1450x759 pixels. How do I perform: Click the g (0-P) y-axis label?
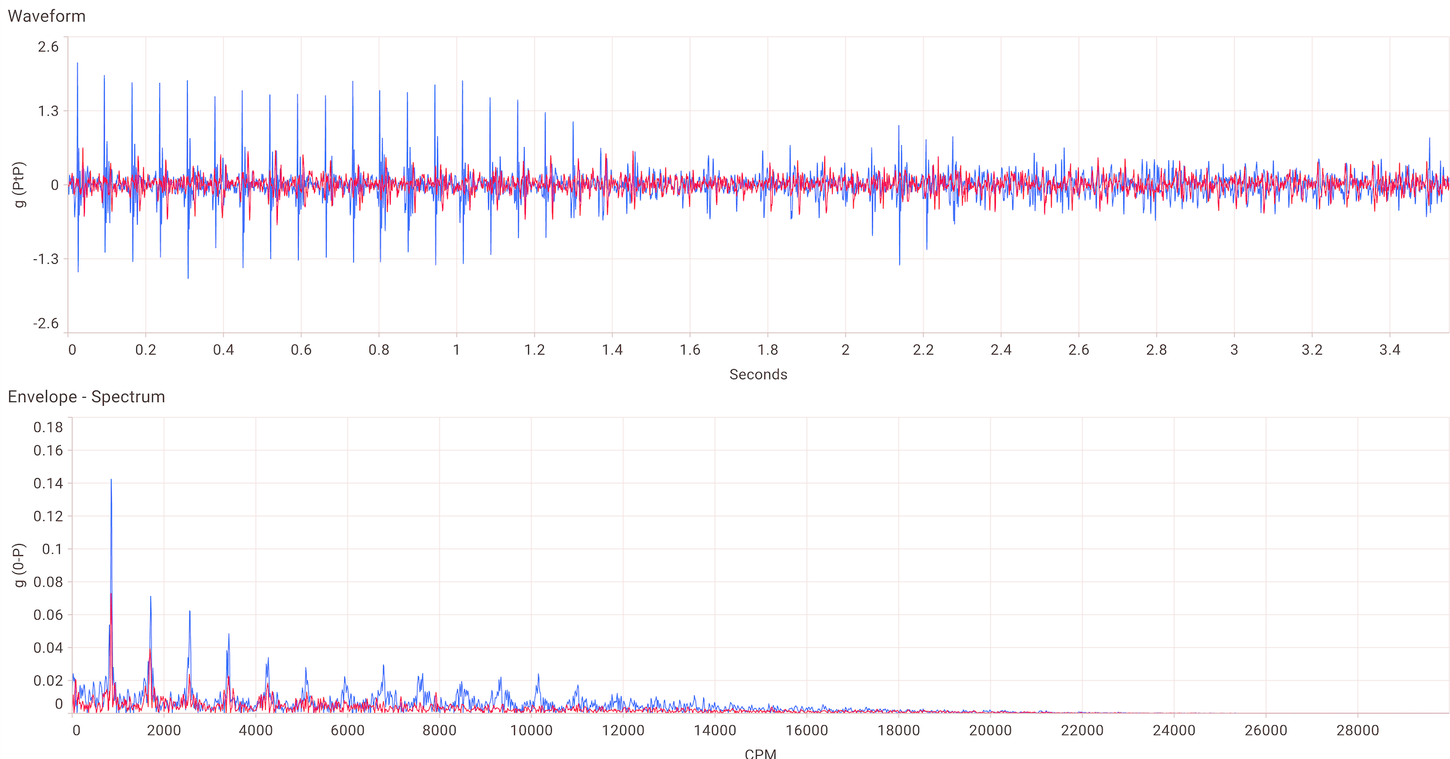click(x=20, y=565)
